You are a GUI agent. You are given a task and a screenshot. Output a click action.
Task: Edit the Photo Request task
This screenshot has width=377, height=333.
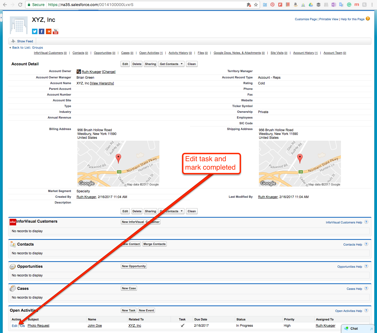point(14,326)
